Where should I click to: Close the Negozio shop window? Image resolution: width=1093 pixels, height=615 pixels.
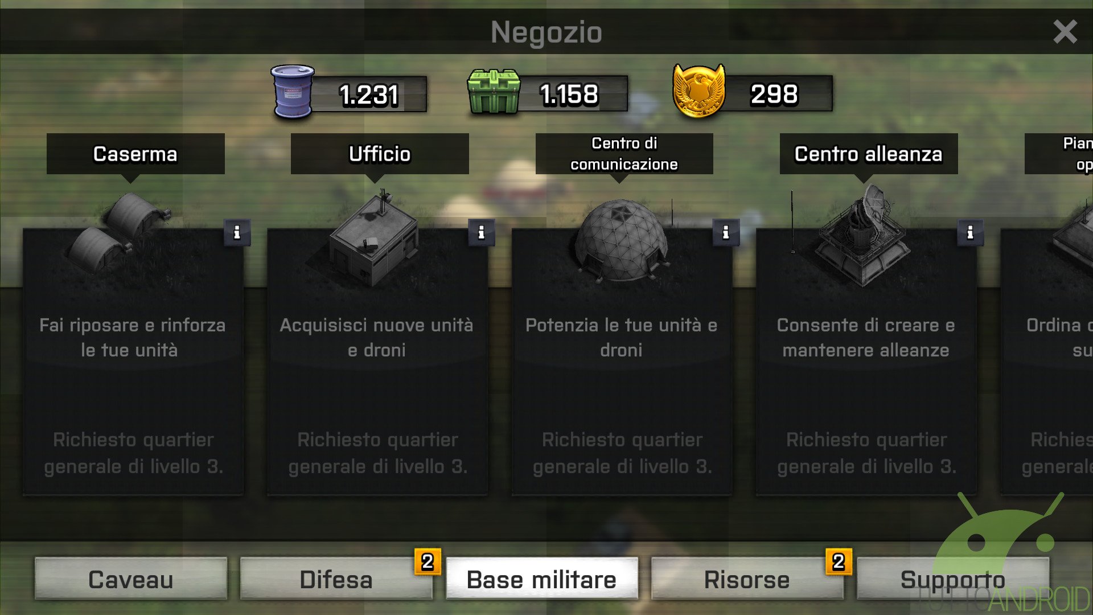[x=1065, y=32]
